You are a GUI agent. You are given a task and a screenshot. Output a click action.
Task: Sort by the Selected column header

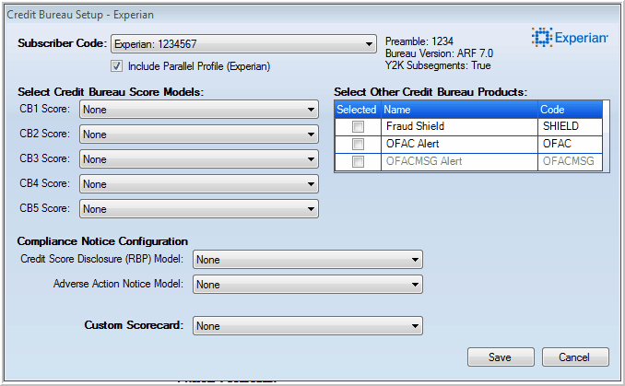point(358,110)
